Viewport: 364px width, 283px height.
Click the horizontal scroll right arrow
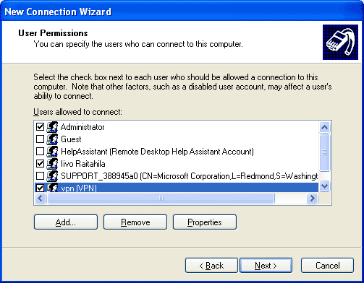click(x=312, y=198)
